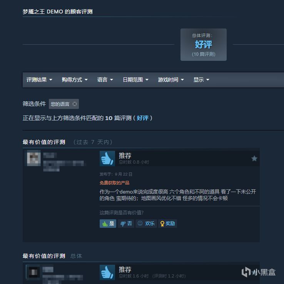The image size is (284, 284).
Task: Click the 推荐 title of first review
Action: point(125,155)
